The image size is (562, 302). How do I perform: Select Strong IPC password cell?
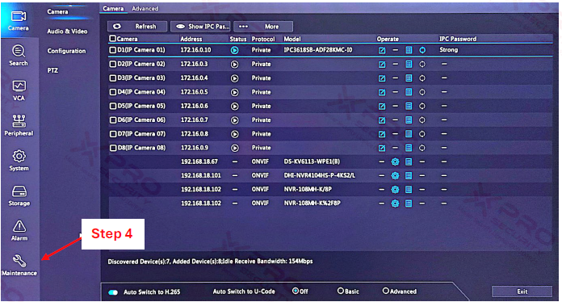(449, 50)
